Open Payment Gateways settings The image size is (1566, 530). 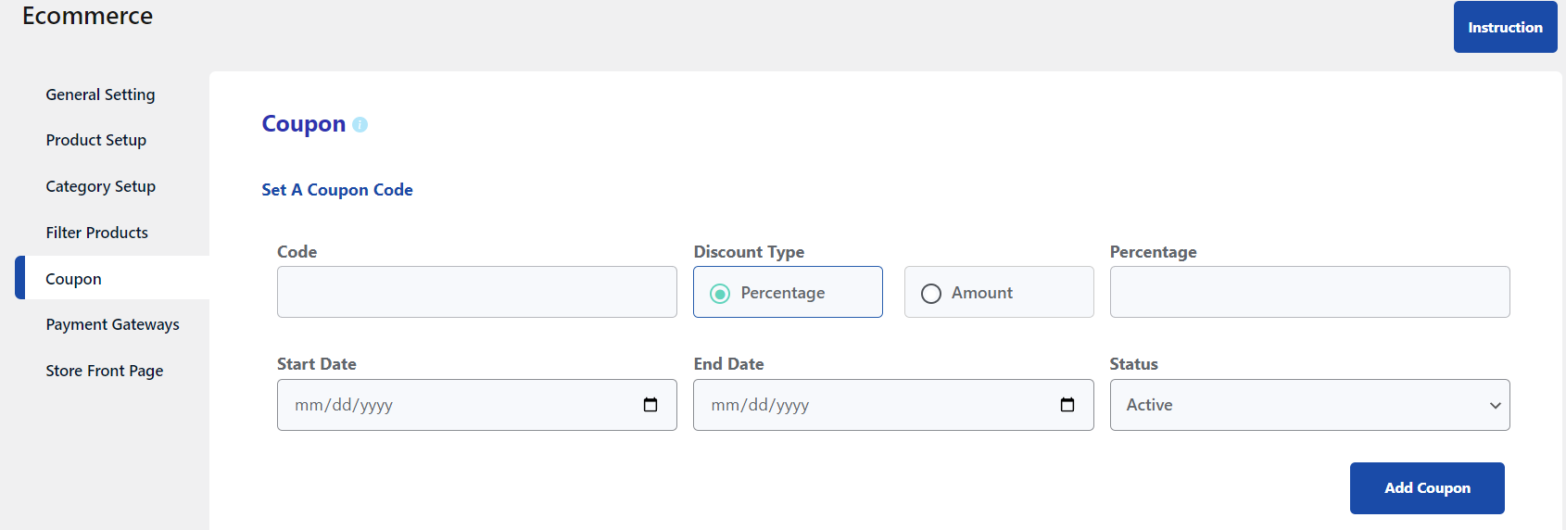tap(113, 324)
